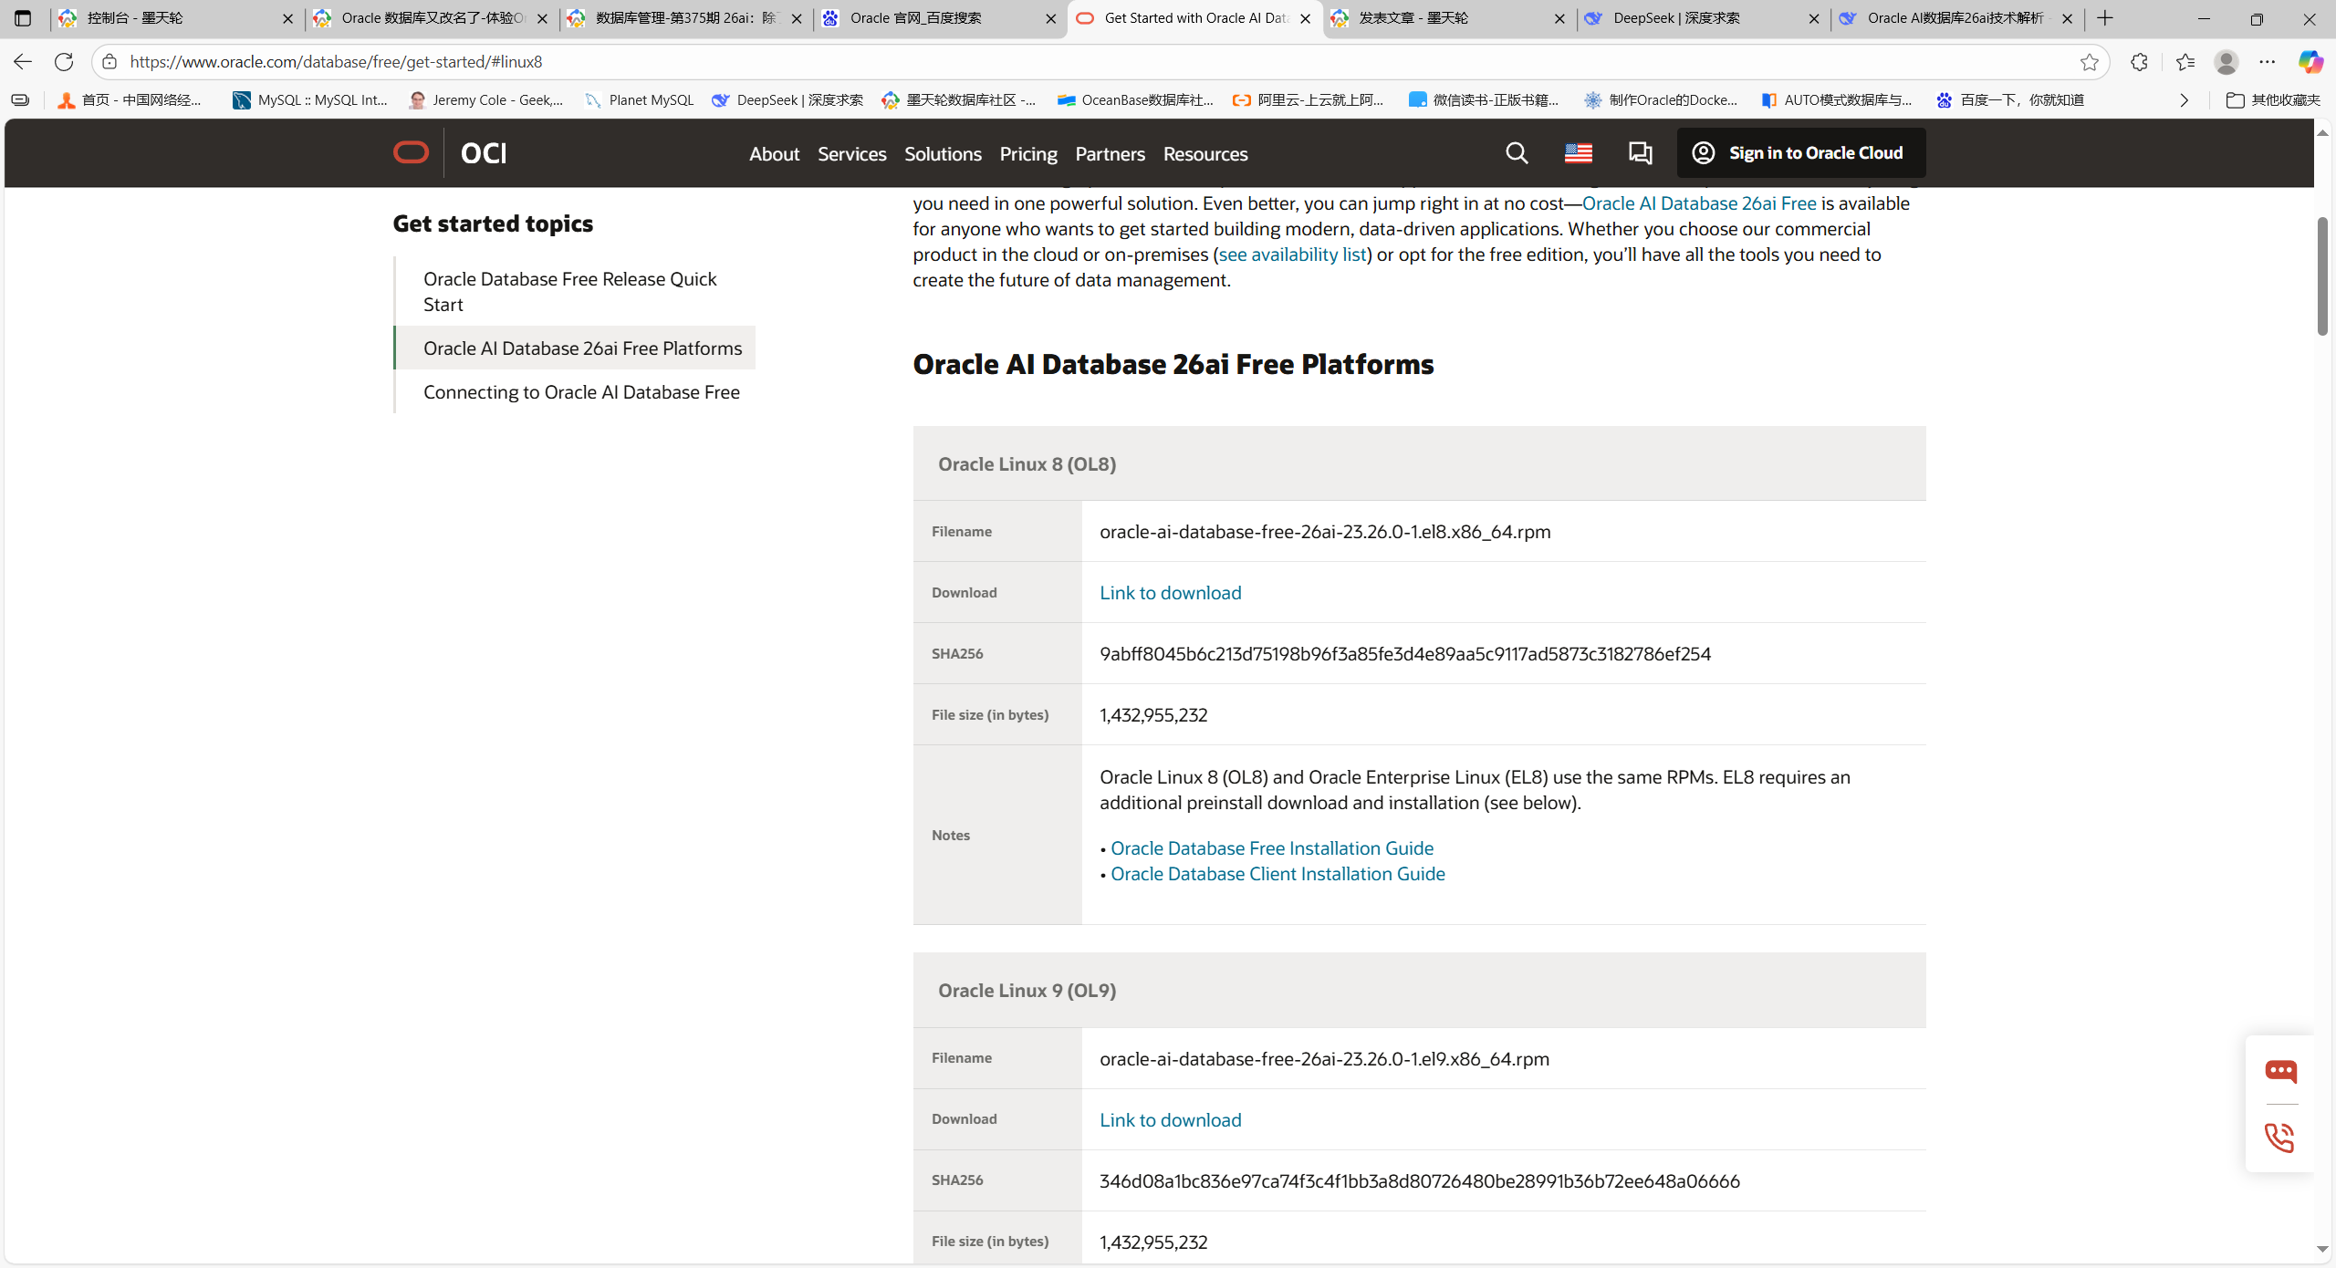The width and height of the screenshot is (2336, 1268).
Task: Open browser settings and more menu
Action: pos(2268,62)
